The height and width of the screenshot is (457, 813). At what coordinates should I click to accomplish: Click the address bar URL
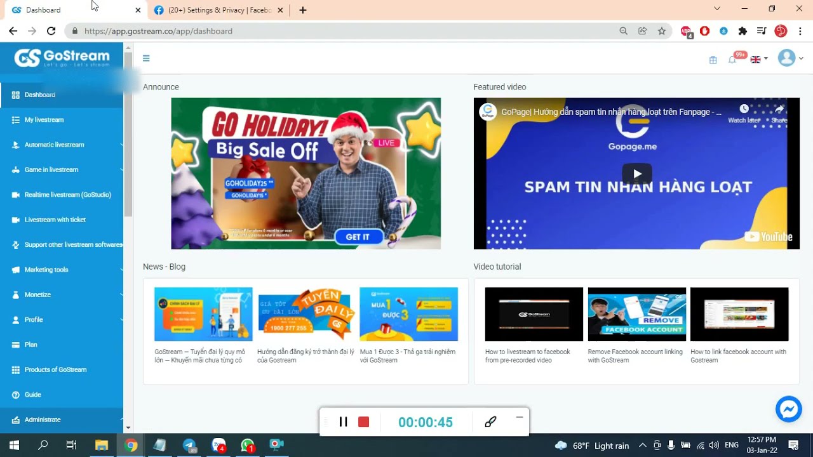158,31
